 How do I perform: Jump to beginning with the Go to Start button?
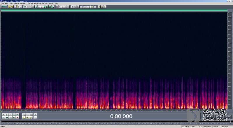coord(3,118)
